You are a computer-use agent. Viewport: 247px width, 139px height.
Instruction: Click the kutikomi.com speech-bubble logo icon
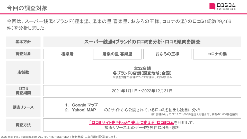pos(213,6)
